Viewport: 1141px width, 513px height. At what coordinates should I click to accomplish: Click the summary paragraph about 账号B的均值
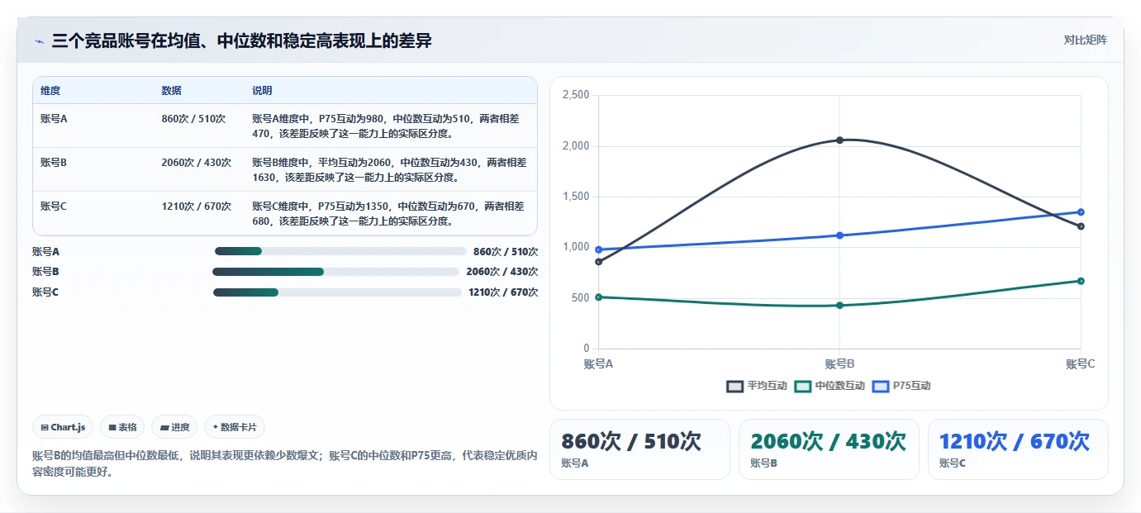[x=285, y=463]
